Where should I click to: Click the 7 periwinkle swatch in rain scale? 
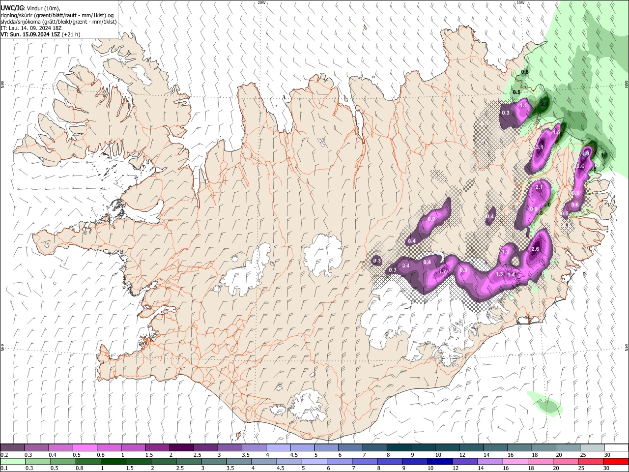(x=364, y=461)
